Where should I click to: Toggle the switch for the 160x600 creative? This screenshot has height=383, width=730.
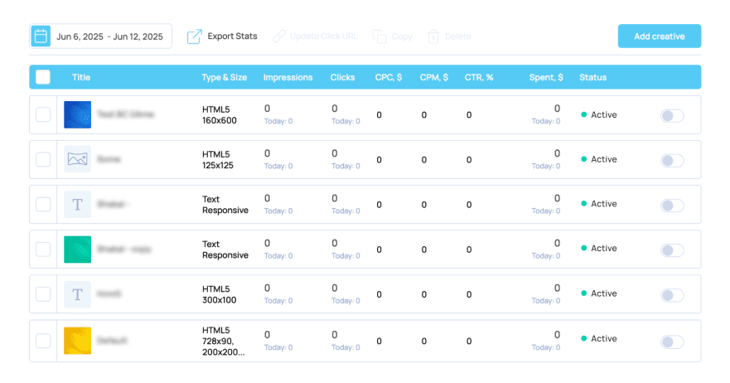(x=672, y=115)
